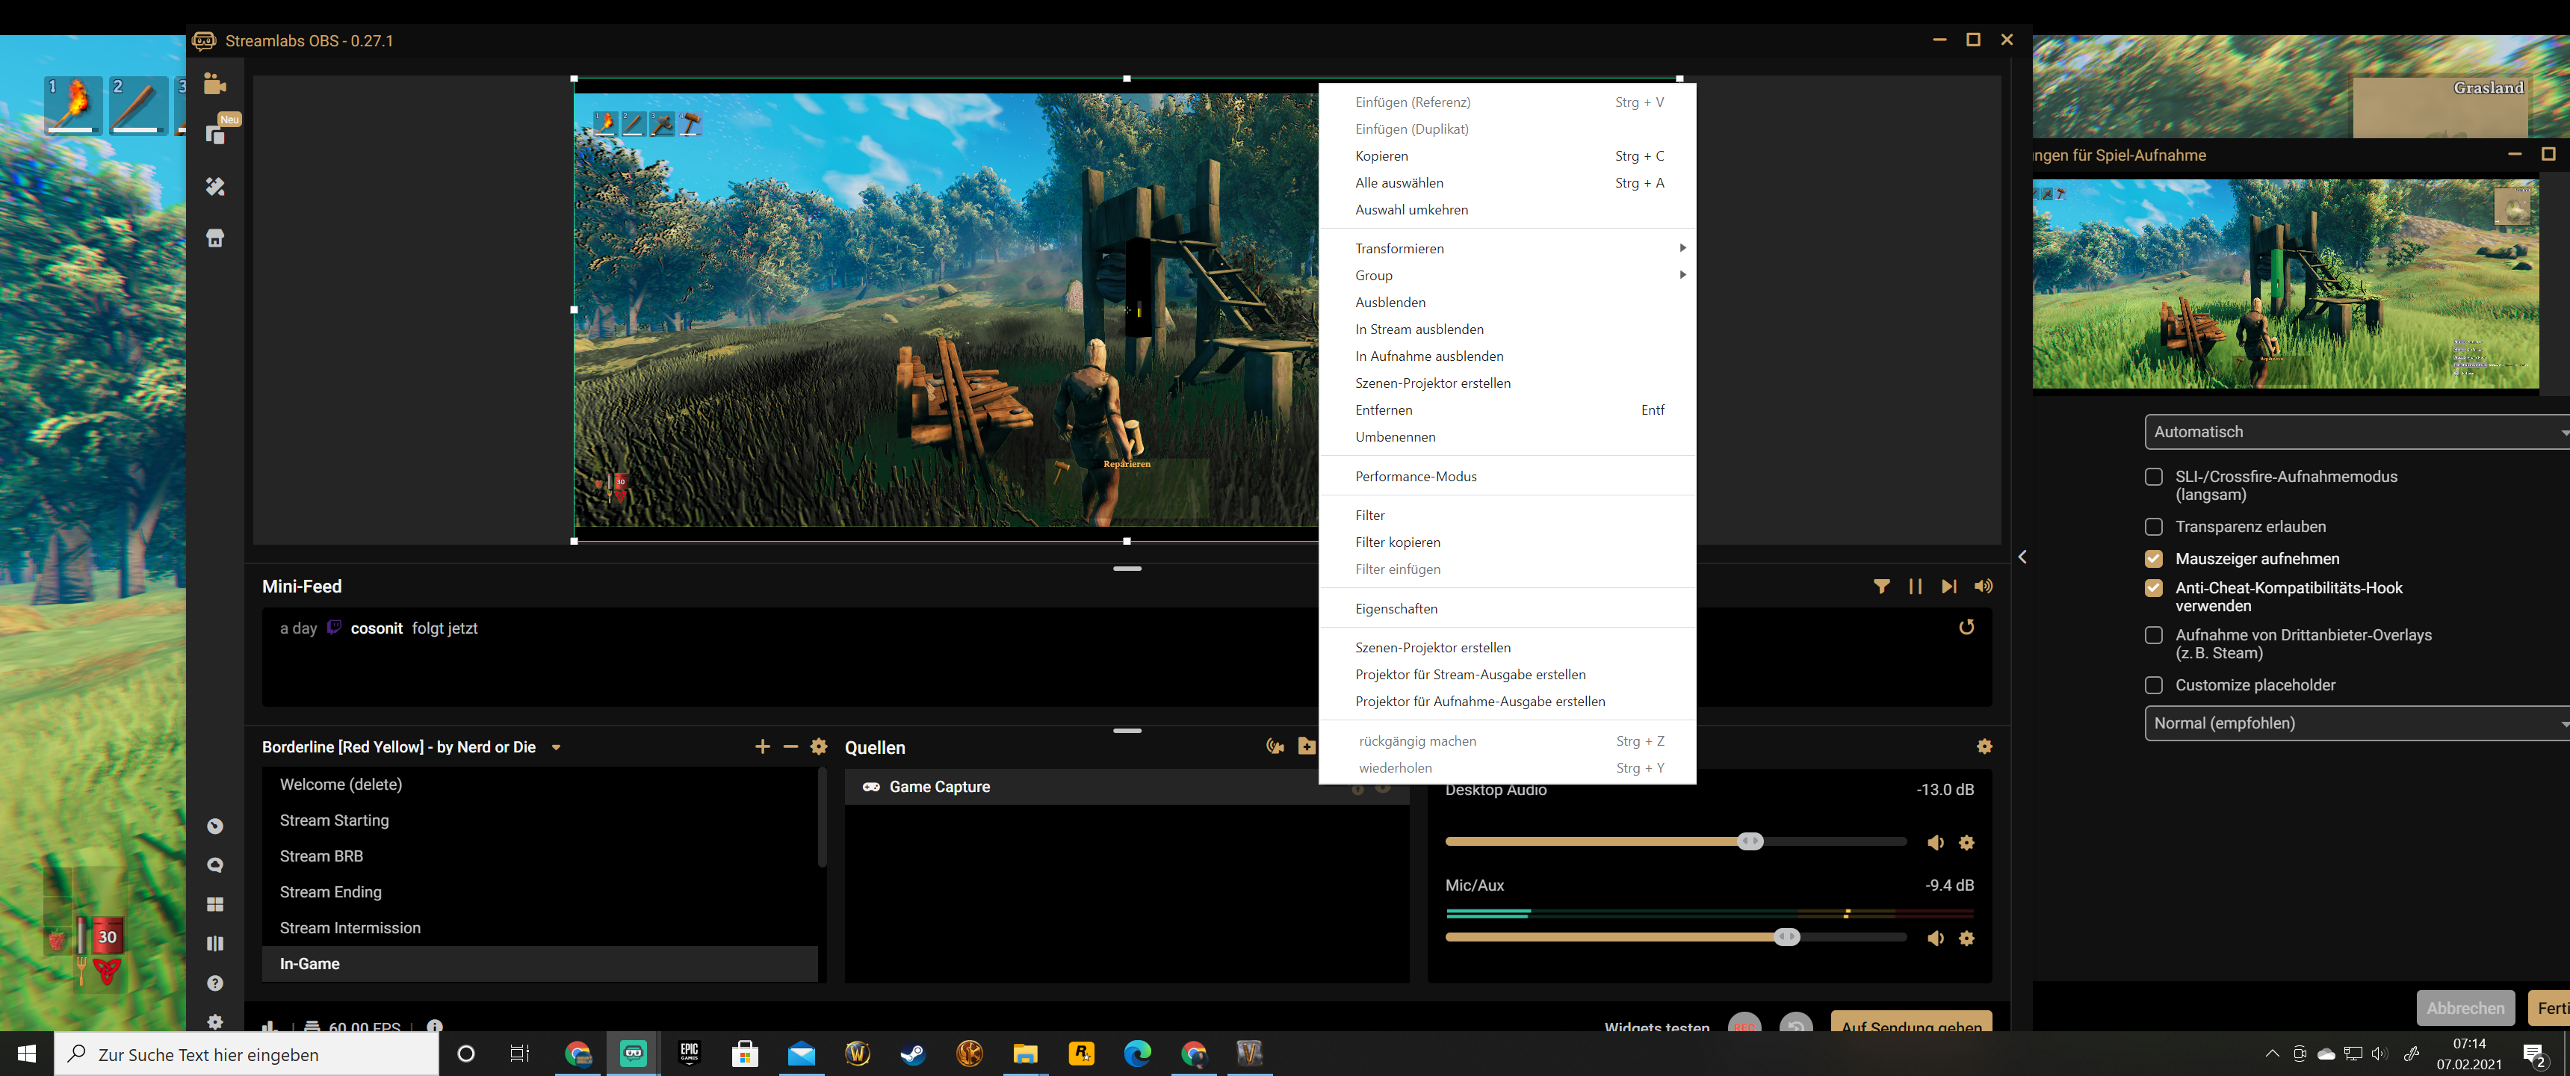Viewport: 2570px width, 1076px height.
Task: Adjust the Desktop Audio volume slider
Action: click(1749, 841)
